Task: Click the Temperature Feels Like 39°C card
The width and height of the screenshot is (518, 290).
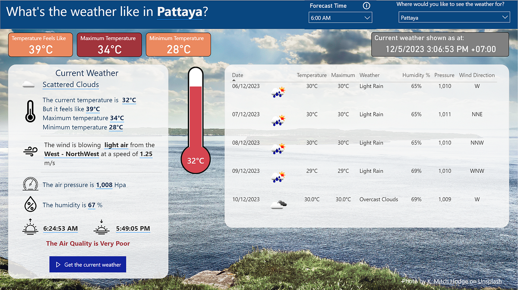Action: click(x=40, y=44)
